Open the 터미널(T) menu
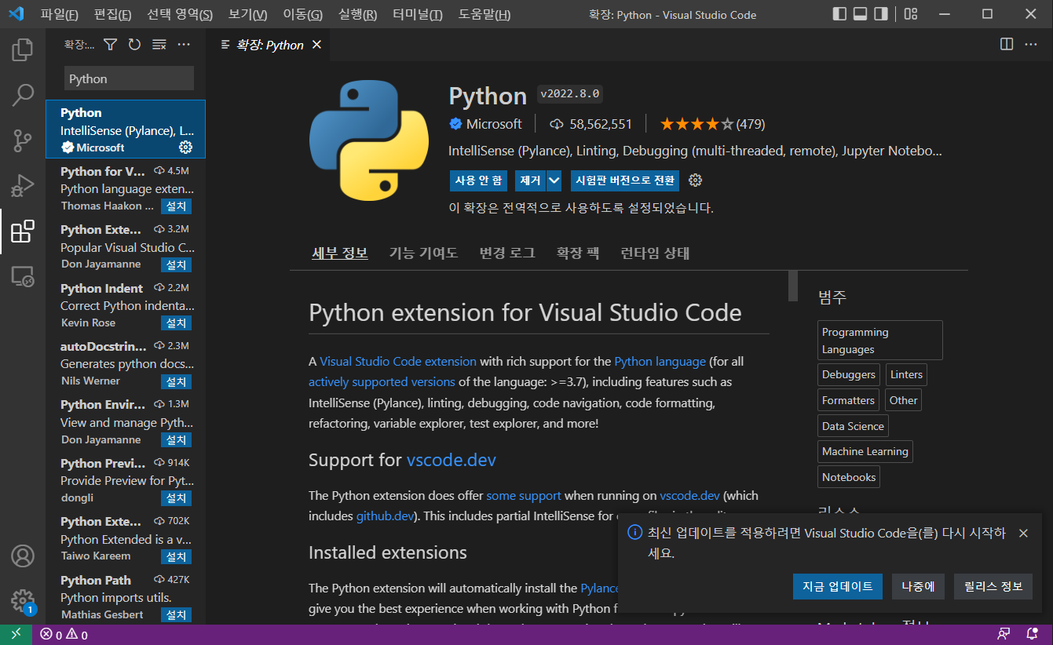Viewport: 1053px width, 645px height. pyautogui.click(x=417, y=15)
